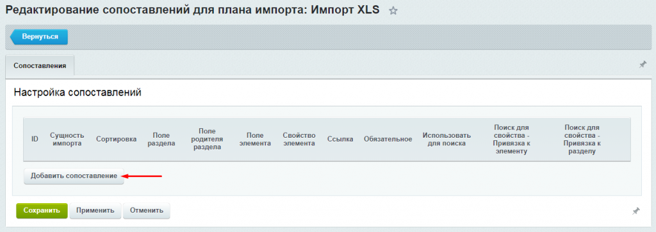Screen dimensions: 656x232
Task: Save changes with Сохранить button
Action: click(x=42, y=210)
